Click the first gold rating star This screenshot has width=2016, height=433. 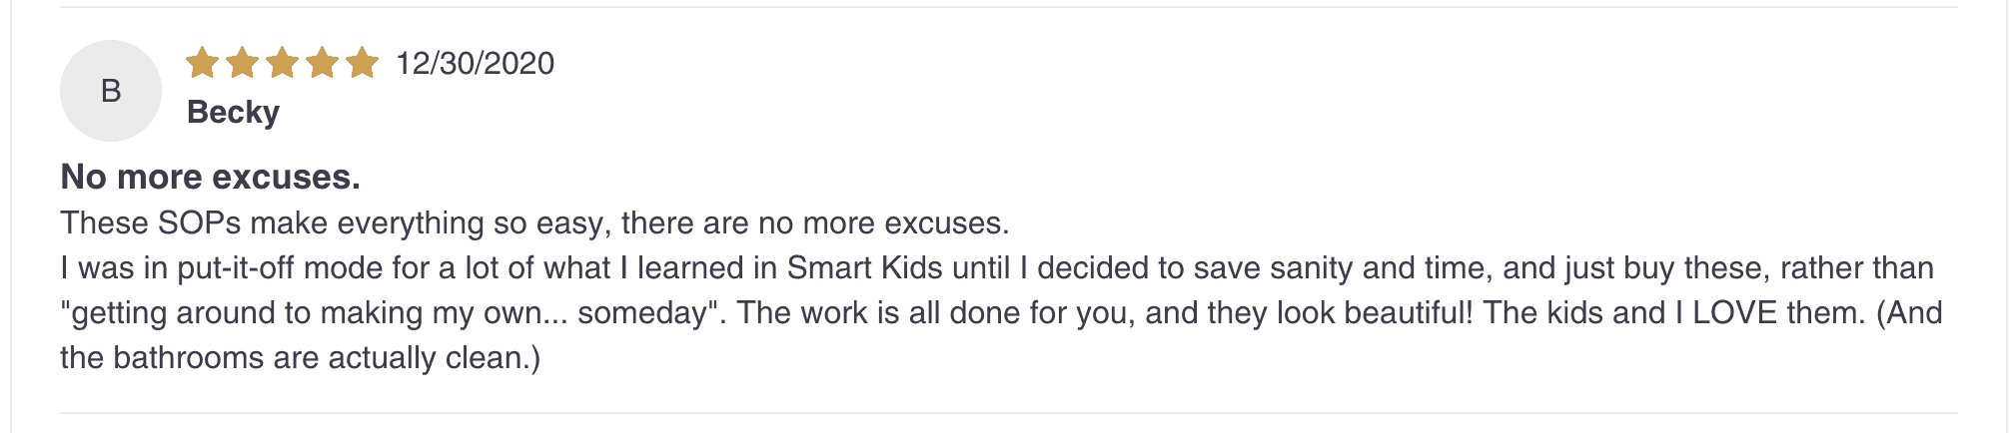[203, 63]
